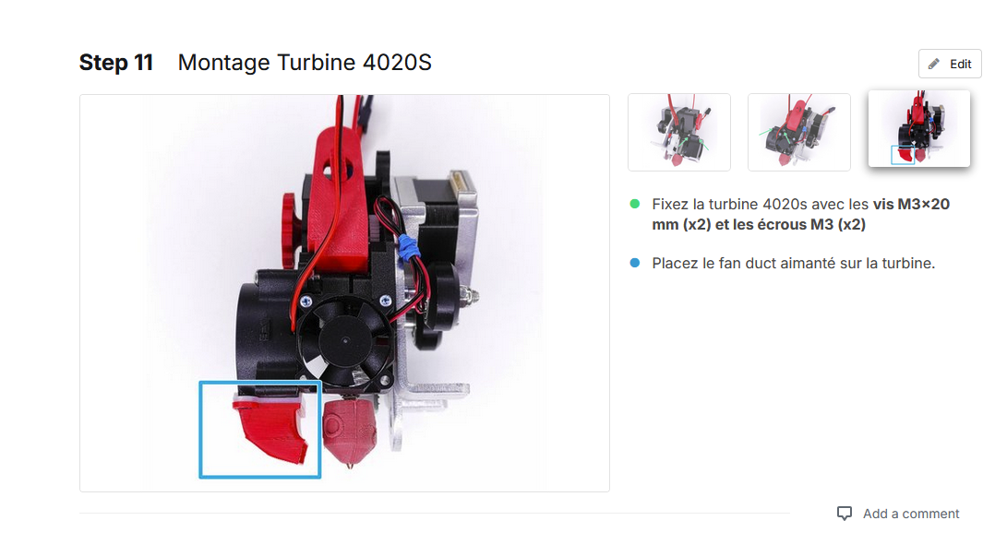Click the pencil icon in Edit button
This screenshot has height=544, width=1007.
[934, 64]
